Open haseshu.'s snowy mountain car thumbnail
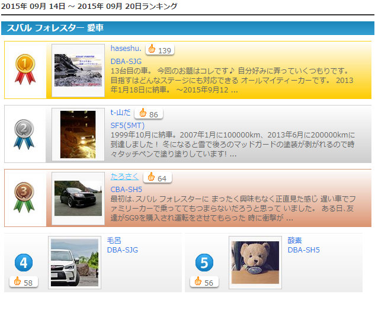 [x=78, y=71]
